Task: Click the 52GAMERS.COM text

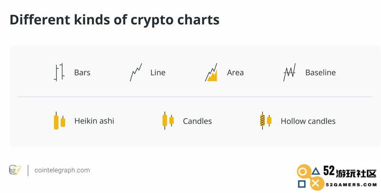Action: (351, 185)
